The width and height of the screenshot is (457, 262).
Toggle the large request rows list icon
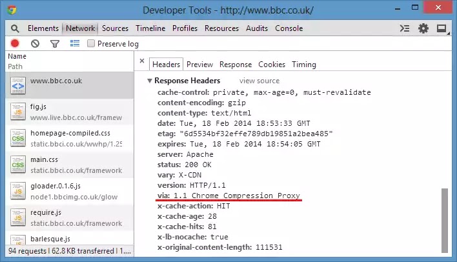point(75,43)
